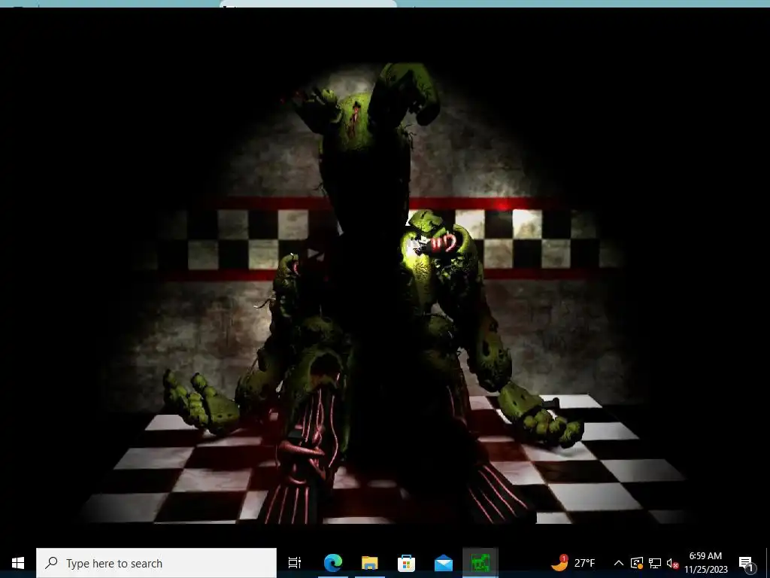The height and width of the screenshot is (578, 770).
Task: Open the 27°F weather widget
Action: point(572,563)
